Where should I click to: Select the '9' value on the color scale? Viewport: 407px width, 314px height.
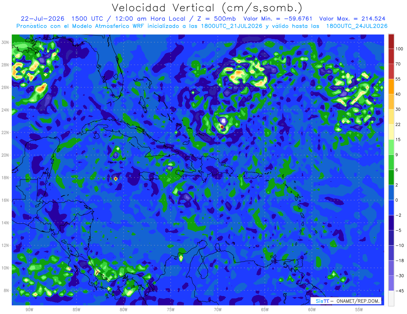pyautogui.click(x=397, y=155)
